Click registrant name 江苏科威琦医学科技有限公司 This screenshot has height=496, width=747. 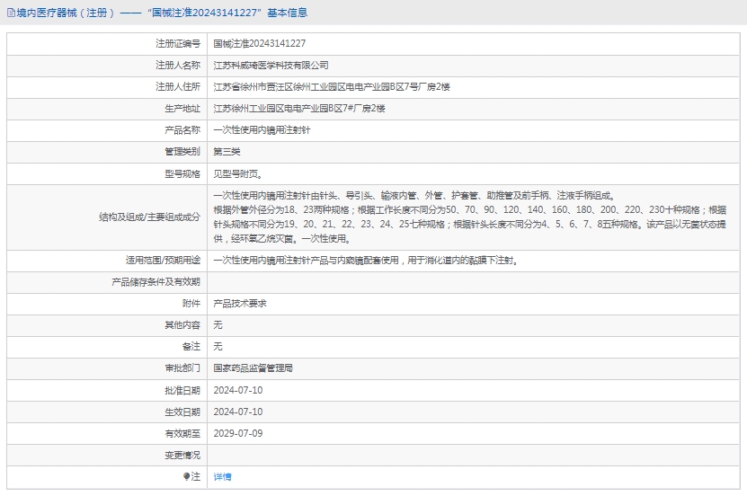(271, 65)
